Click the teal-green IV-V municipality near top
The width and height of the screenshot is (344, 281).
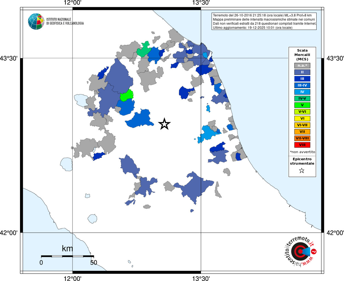coord(144,50)
